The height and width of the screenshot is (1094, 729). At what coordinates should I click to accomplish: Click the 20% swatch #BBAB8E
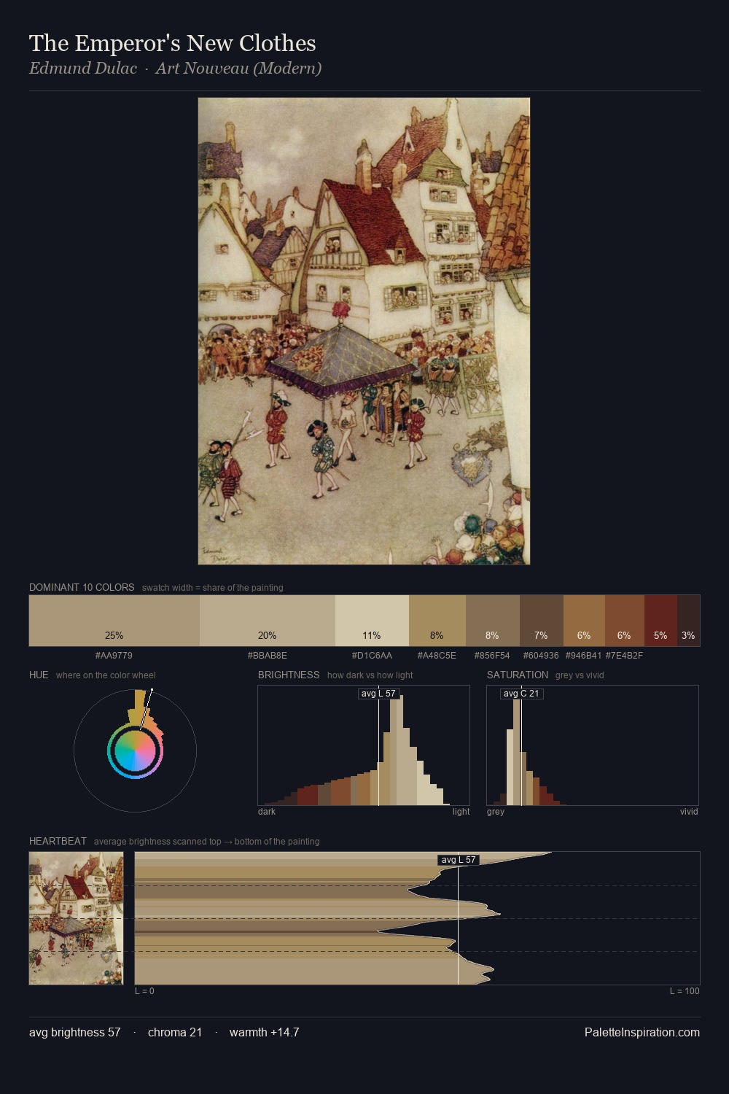pyautogui.click(x=268, y=621)
